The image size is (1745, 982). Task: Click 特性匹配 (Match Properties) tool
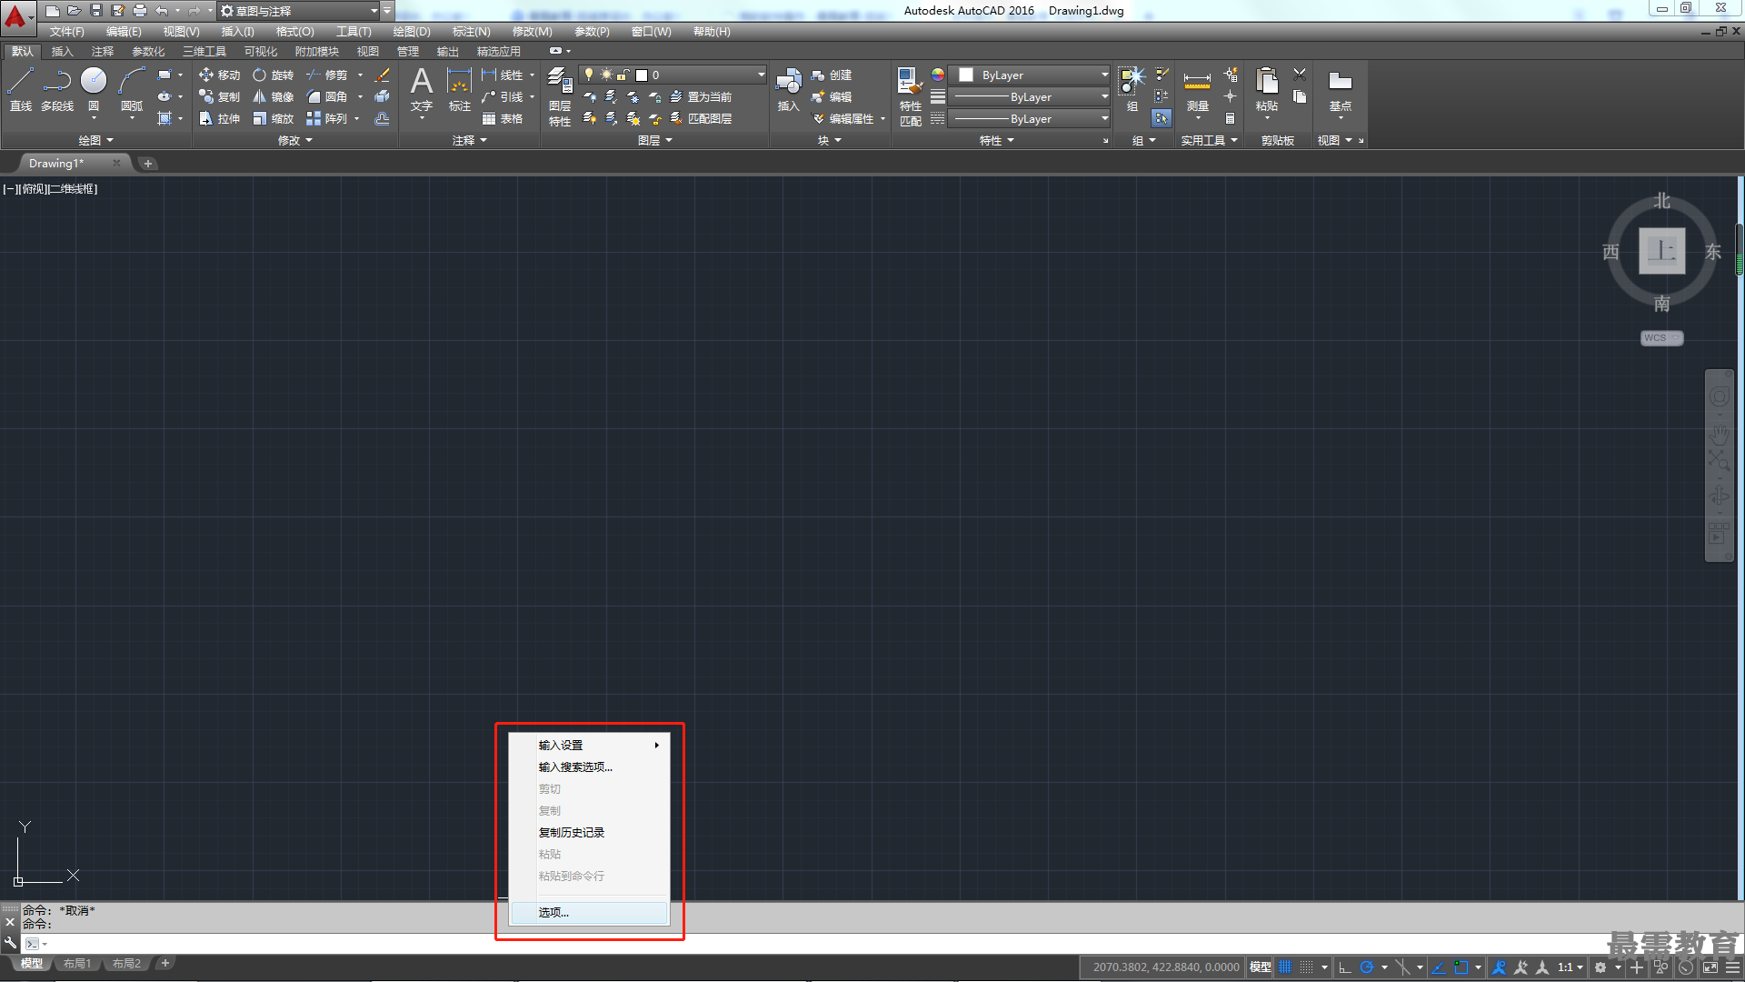(910, 95)
